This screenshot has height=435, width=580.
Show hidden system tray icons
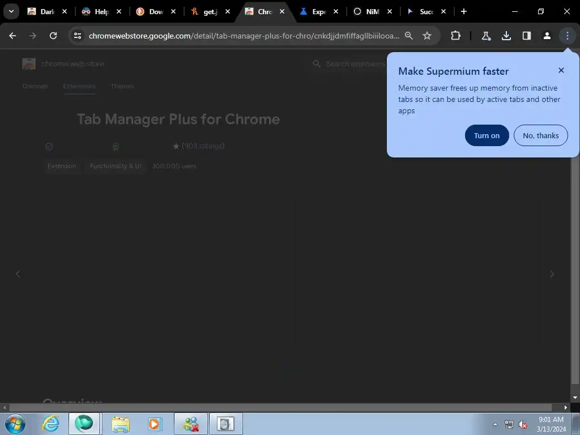point(495,424)
